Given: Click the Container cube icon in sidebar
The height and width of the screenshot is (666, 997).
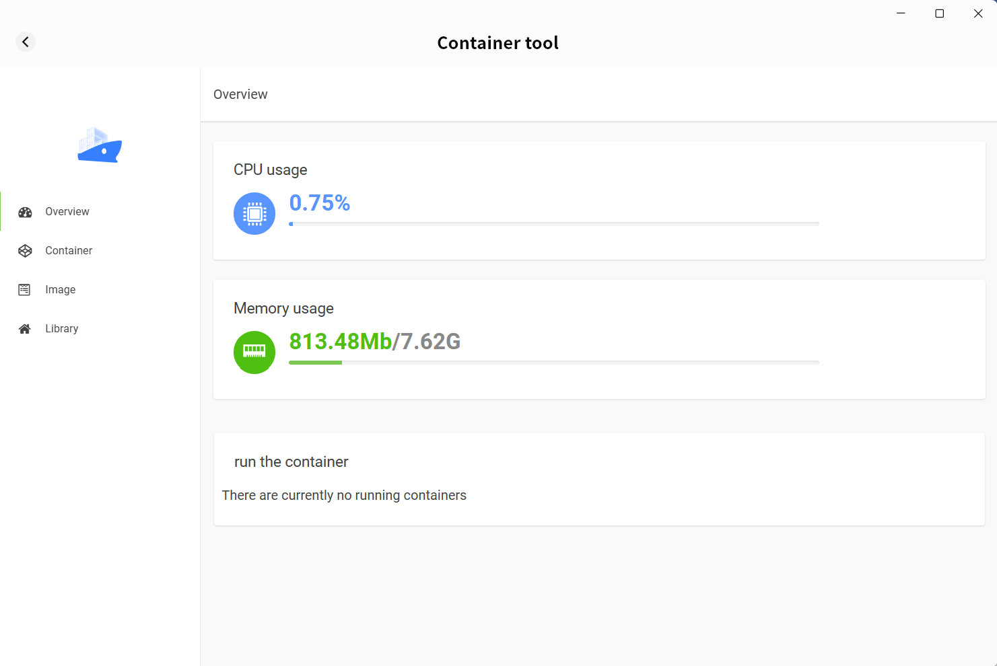Looking at the screenshot, I should tap(25, 251).
